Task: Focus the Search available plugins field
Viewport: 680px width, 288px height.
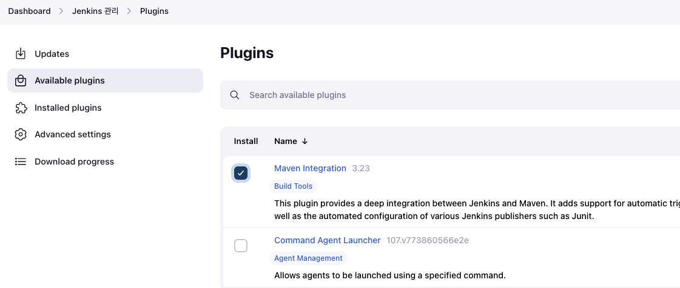Action: tap(425, 95)
